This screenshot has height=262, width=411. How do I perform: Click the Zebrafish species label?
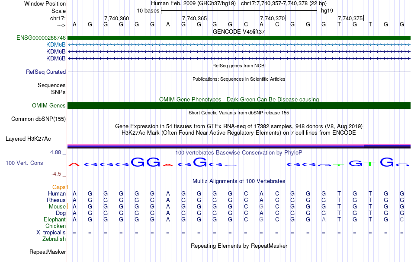54,239
